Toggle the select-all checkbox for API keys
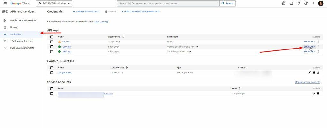The height and width of the screenshot is (128, 327). pyautogui.click(x=52, y=37)
